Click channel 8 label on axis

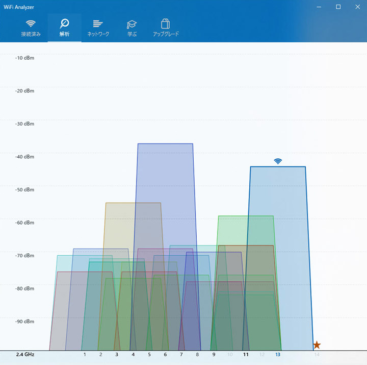tap(197, 354)
